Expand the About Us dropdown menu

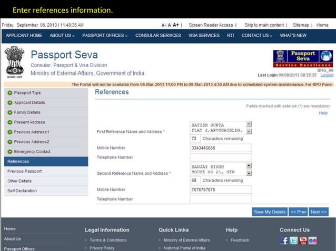[62, 36]
